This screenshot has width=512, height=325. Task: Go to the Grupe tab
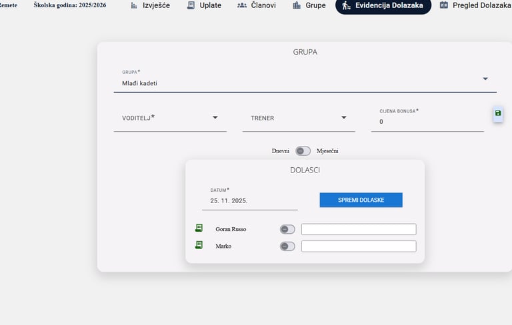click(309, 5)
